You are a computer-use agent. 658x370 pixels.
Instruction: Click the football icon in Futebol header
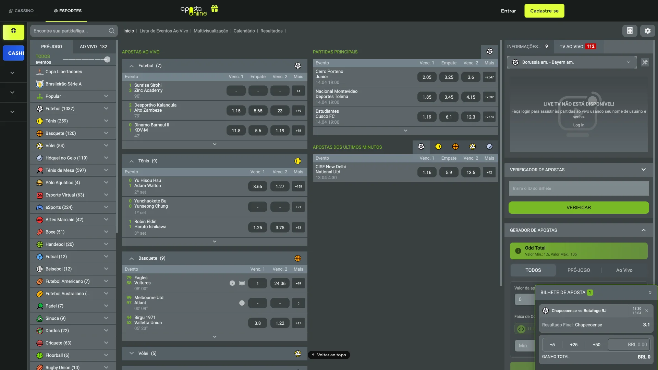click(298, 66)
